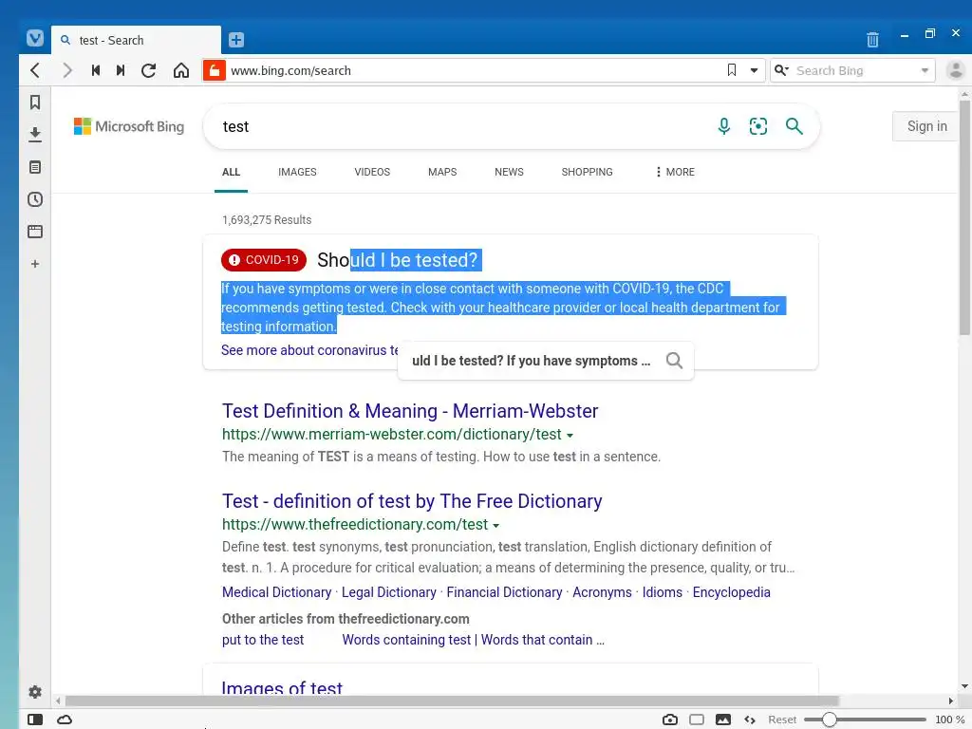Submit search with magnifier icon

[794, 126]
